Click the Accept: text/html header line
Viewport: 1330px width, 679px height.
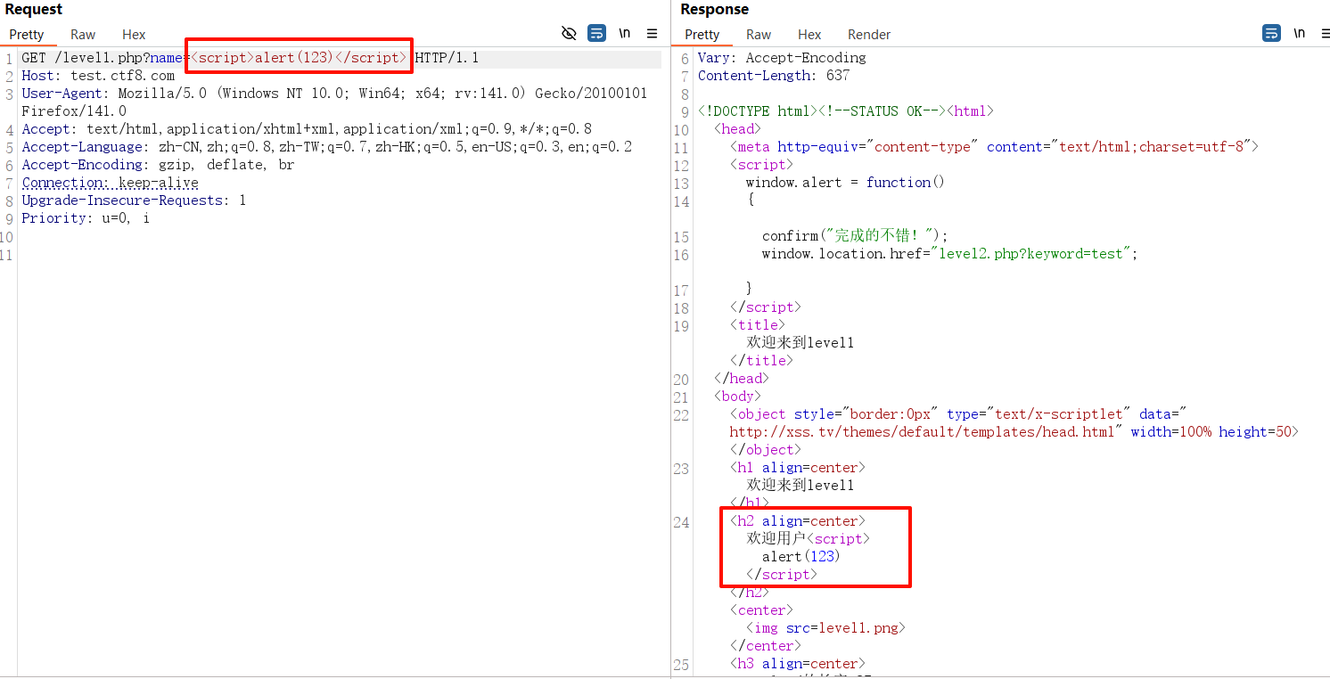pos(307,129)
